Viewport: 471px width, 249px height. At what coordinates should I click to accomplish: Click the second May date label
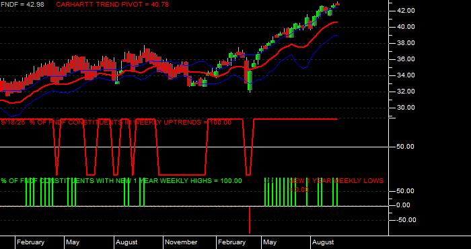tap(270, 242)
